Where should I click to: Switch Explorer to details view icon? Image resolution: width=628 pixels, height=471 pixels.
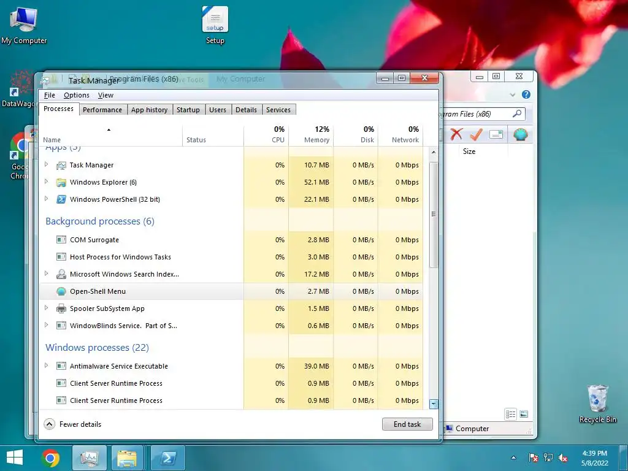pyautogui.click(x=511, y=414)
